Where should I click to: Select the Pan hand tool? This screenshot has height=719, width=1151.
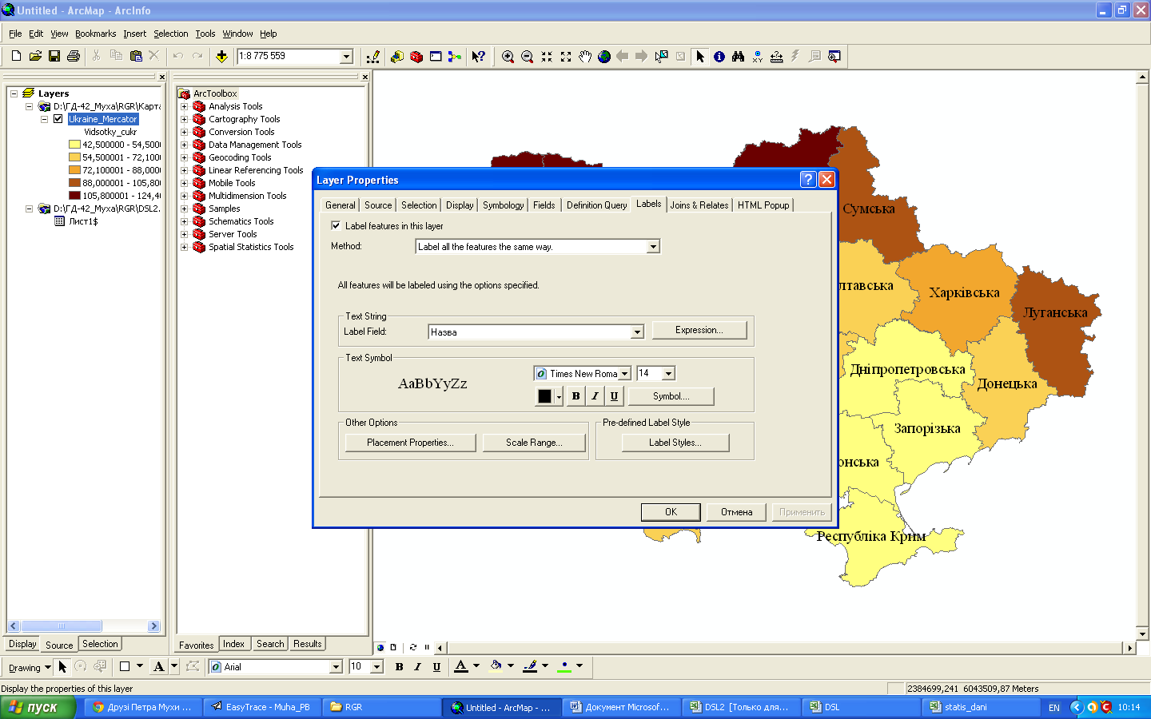585,56
